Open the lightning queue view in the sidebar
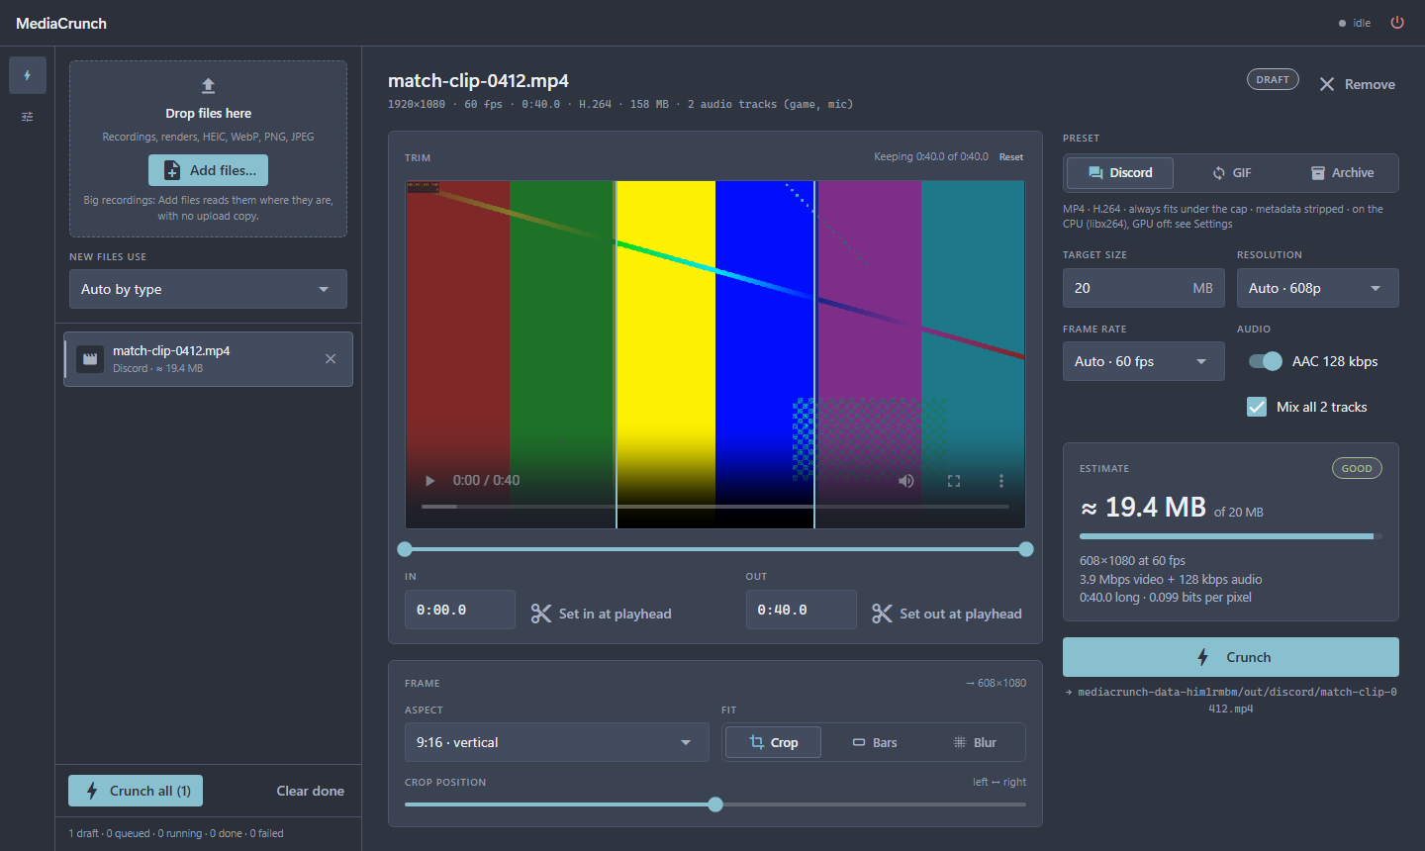The width and height of the screenshot is (1425, 851). (x=28, y=75)
